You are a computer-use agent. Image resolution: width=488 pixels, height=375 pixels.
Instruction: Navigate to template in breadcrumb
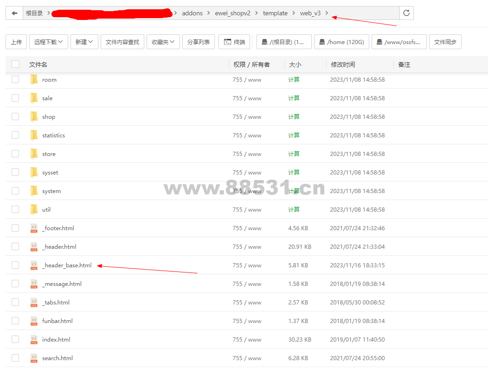pos(275,13)
